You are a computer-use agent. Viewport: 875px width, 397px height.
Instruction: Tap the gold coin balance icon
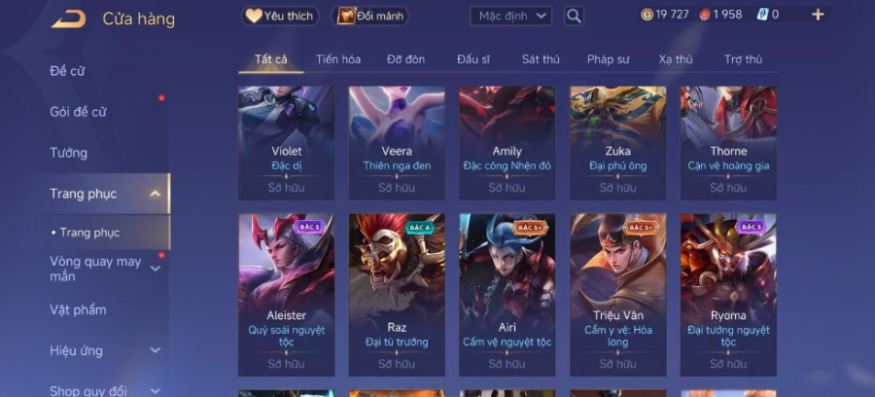click(647, 15)
